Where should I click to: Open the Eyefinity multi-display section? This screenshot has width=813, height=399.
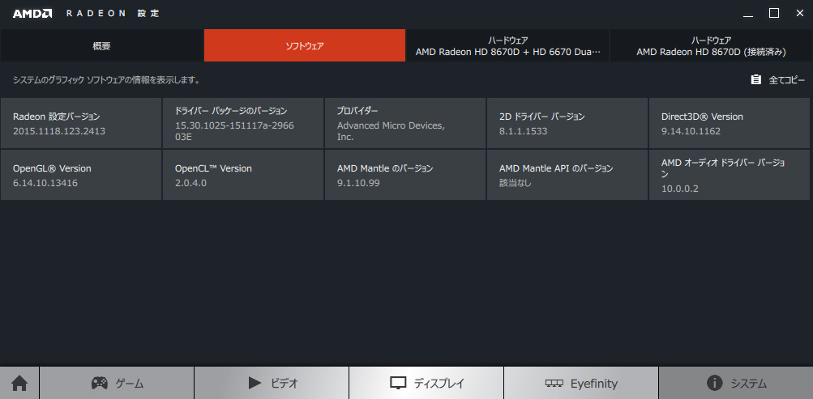click(581, 384)
